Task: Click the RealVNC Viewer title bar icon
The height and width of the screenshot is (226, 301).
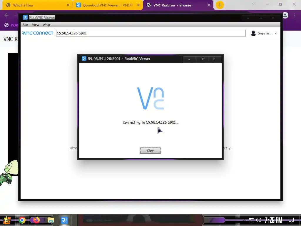Action: (x=25, y=17)
